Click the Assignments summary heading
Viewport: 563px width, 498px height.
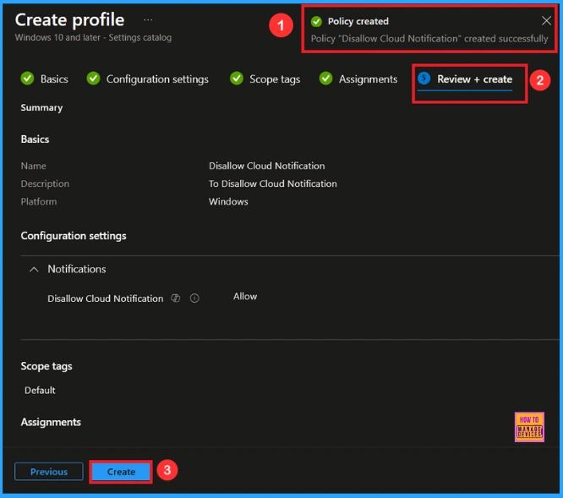pos(51,422)
